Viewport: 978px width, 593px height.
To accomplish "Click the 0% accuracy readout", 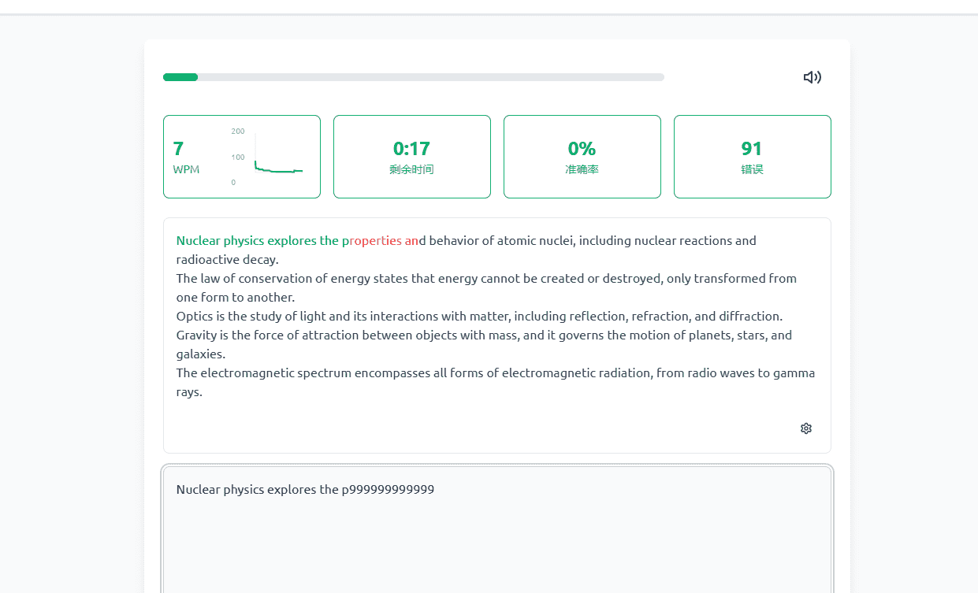I will (x=582, y=148).
